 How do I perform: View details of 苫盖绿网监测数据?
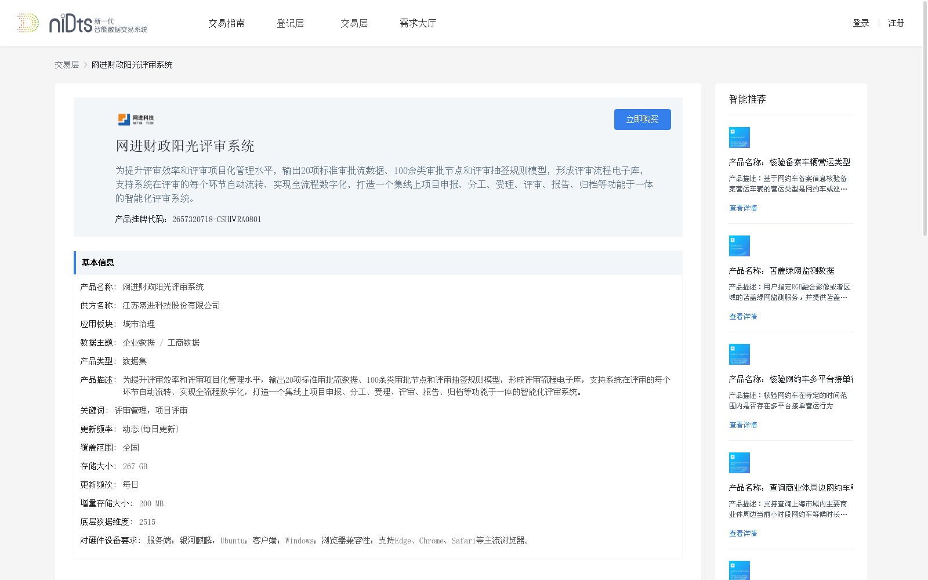click(743, 317)
